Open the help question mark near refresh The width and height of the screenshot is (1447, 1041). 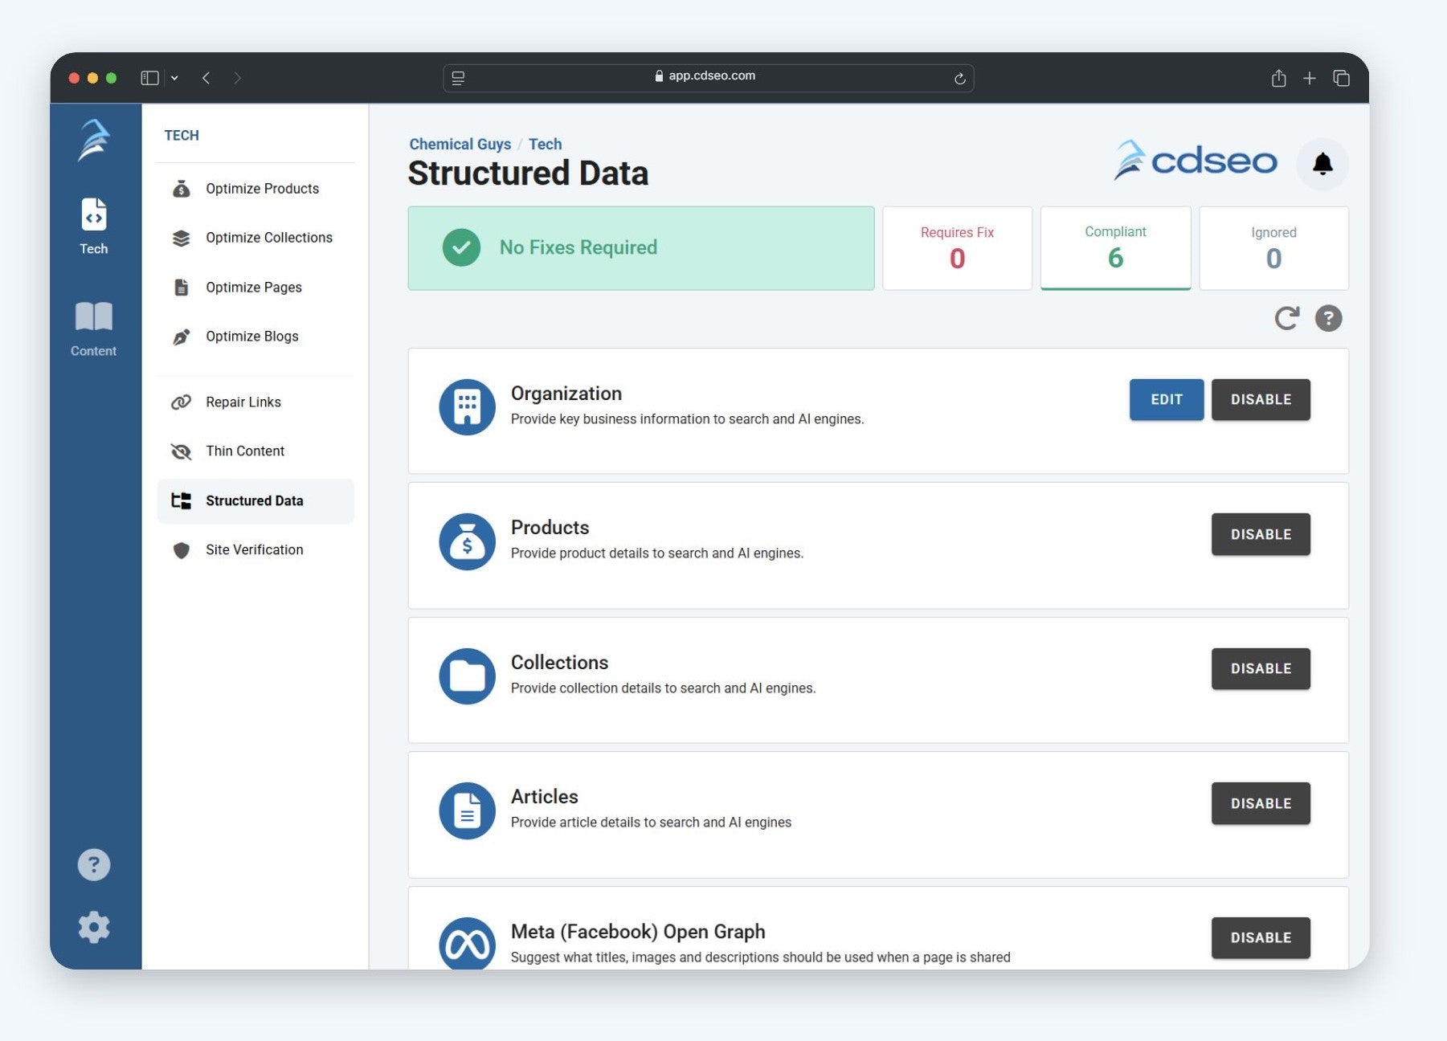pyautogui.click(x=1327, y=318)
